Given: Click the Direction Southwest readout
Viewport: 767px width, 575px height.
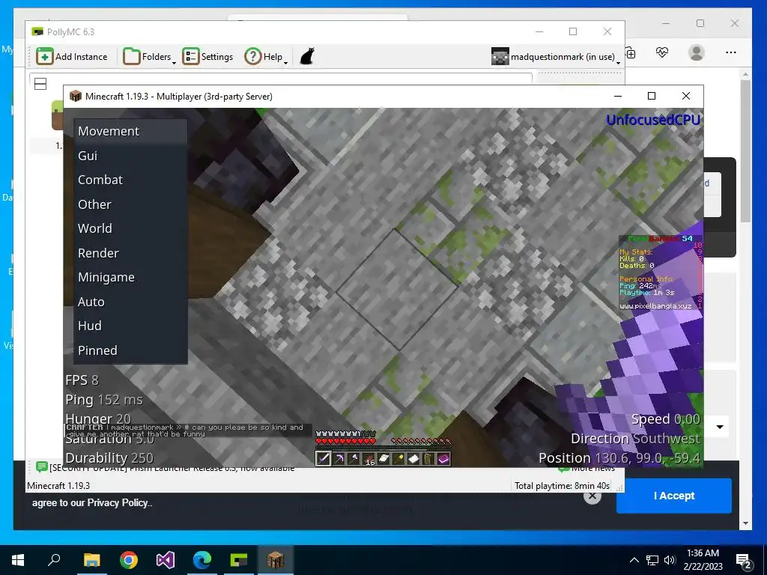Looking at the screenshot, I should [x=635, y=439].
